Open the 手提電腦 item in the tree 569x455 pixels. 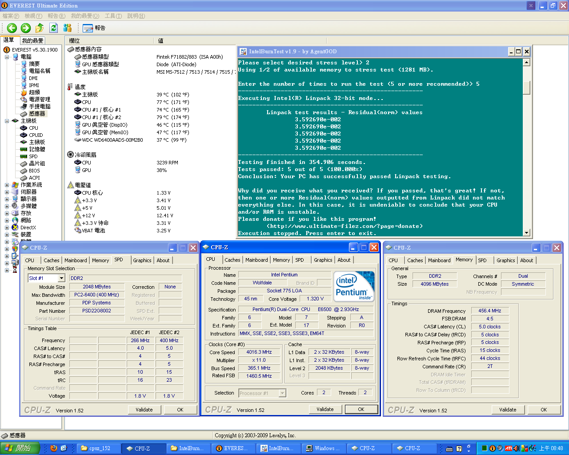point(40,107)
